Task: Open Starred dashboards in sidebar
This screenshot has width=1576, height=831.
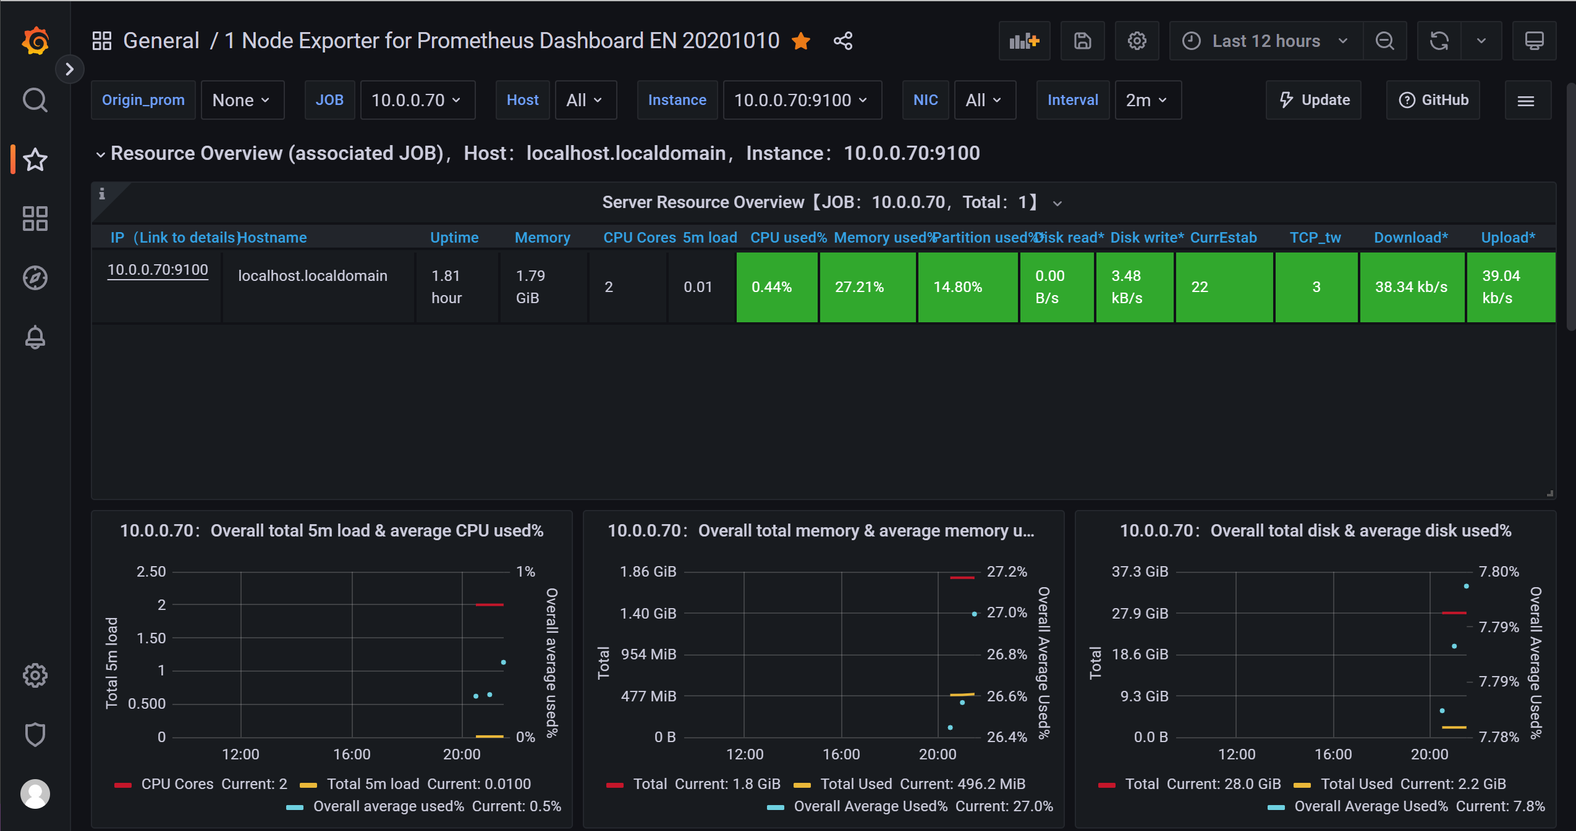Action: 35,159
